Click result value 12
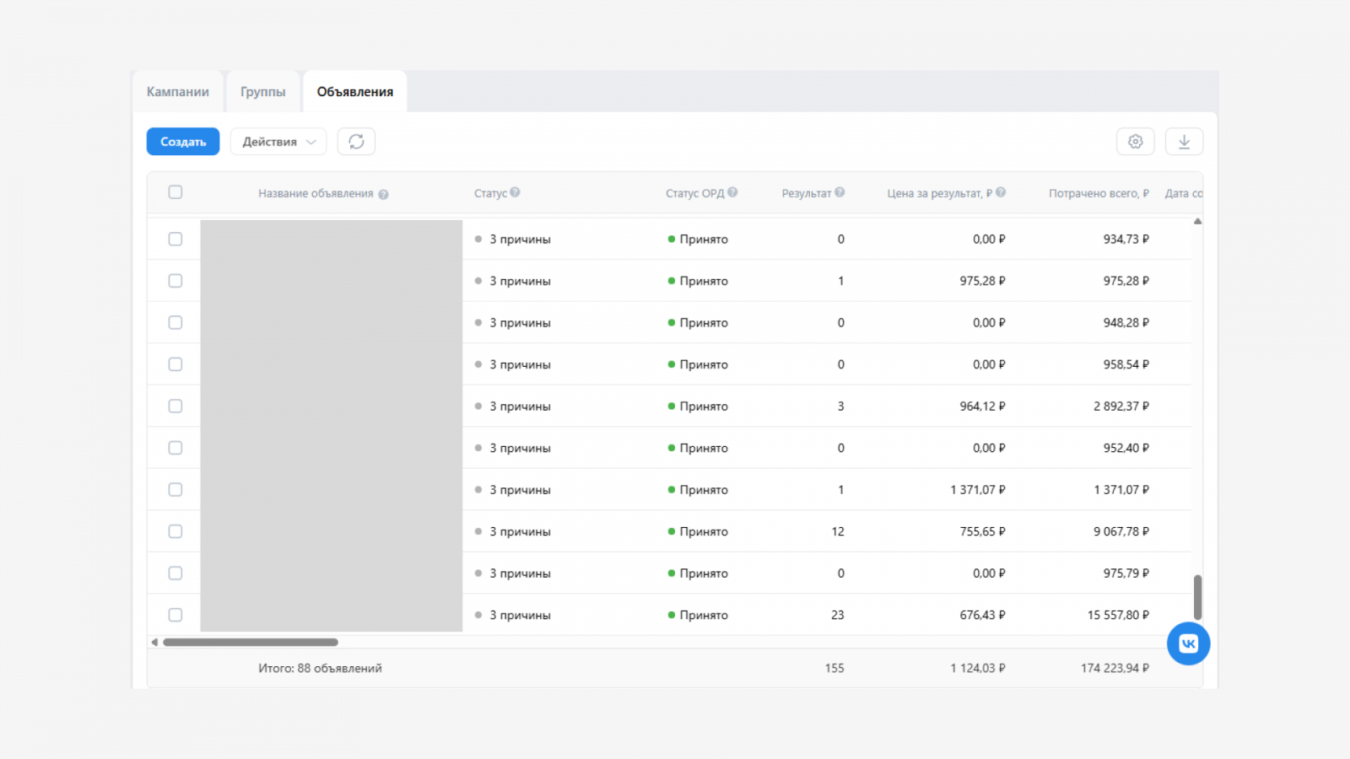This screenshot has width=1350, height=759. pos(838,531)
